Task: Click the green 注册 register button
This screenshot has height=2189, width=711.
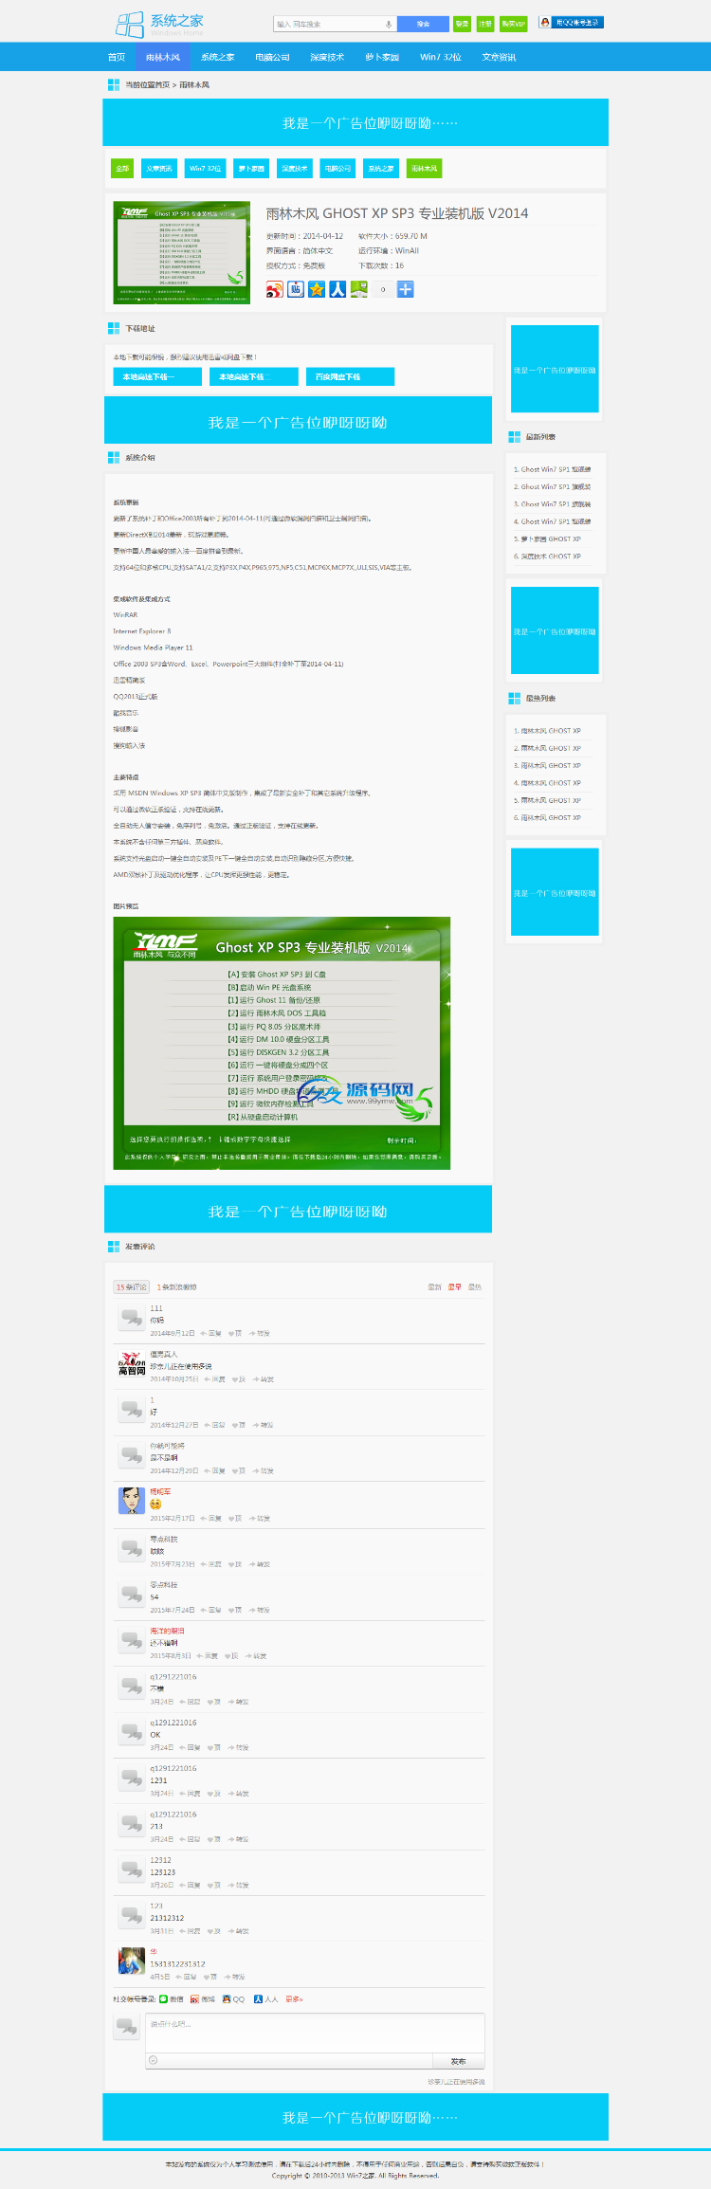Action: click(x=485, y=24)
